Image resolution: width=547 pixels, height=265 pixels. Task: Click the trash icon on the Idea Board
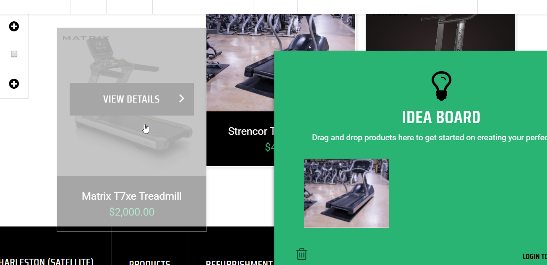point(302,254)
